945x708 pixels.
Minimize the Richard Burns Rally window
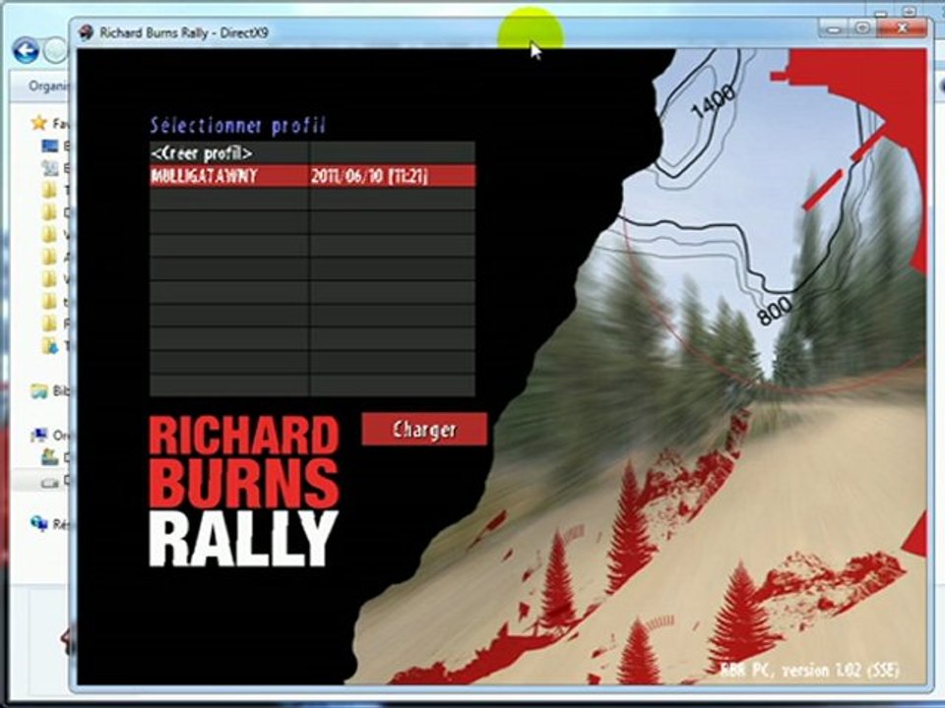pos(833,29)
